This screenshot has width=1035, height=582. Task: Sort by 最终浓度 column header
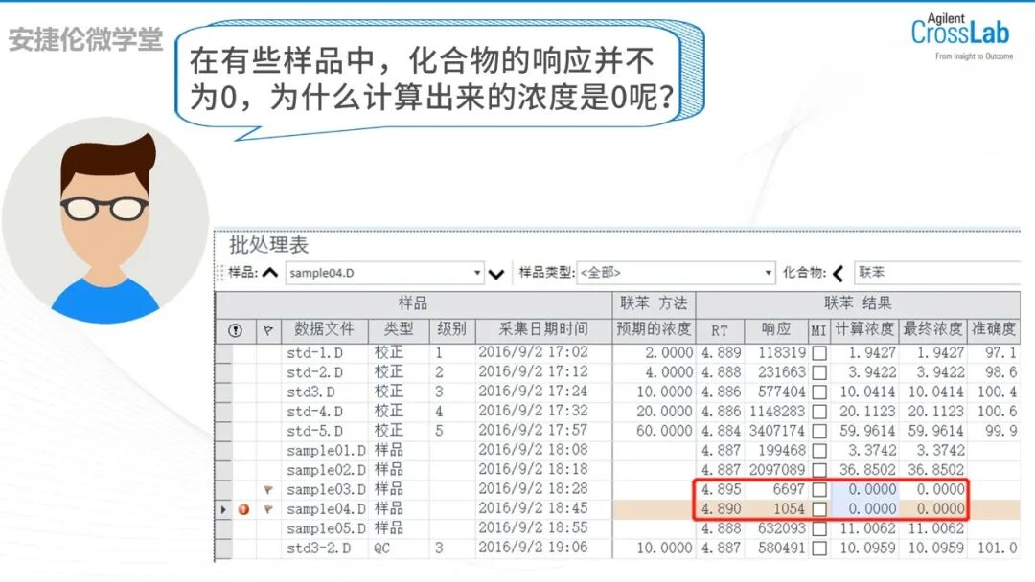[x=932, y=329]
